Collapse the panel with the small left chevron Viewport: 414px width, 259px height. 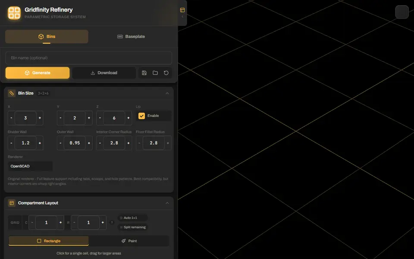coord(182,17)
